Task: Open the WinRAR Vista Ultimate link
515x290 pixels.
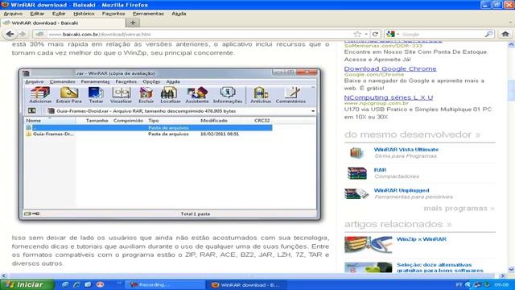Action: click(406, 150)
